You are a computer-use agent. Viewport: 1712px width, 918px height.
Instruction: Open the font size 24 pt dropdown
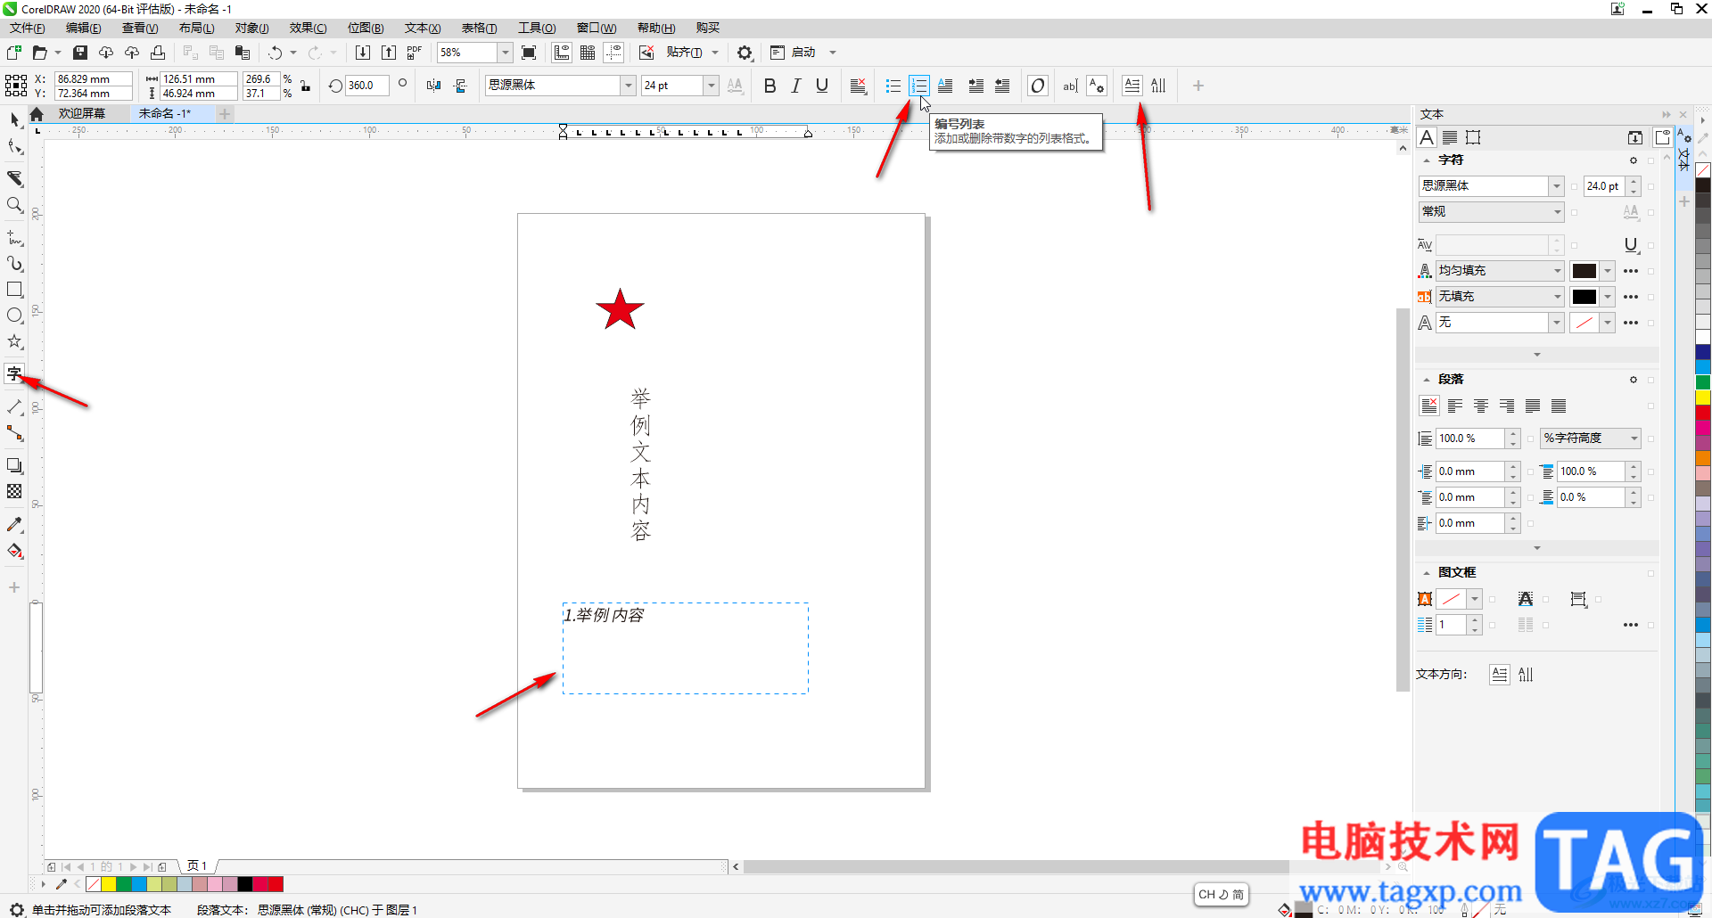[x=711, y=86]
